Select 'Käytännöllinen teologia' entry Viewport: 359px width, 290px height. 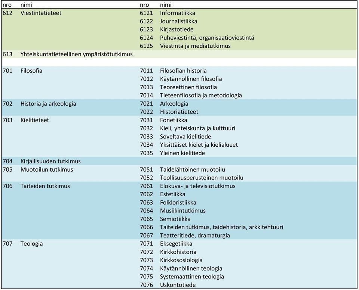[x=191, y=268]
